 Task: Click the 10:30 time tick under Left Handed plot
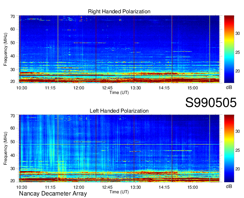[22, 187]
